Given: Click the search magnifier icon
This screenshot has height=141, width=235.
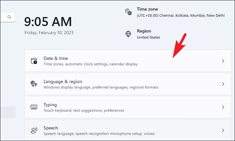Looking at the screenshot, I should click(9, 17).
